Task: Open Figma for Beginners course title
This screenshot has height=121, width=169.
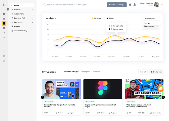Action: click(100, 106)
